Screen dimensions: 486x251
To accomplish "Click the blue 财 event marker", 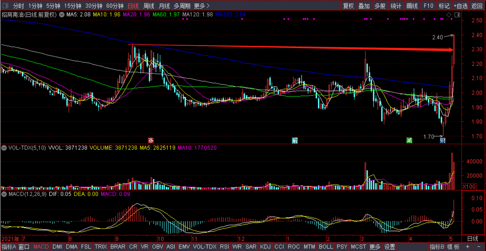I will click(443, 140).
